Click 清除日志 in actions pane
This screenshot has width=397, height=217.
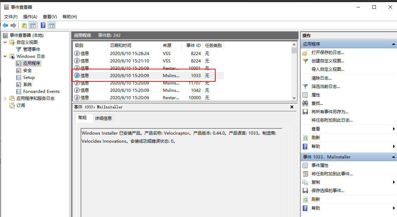click(x=321, y=78)
